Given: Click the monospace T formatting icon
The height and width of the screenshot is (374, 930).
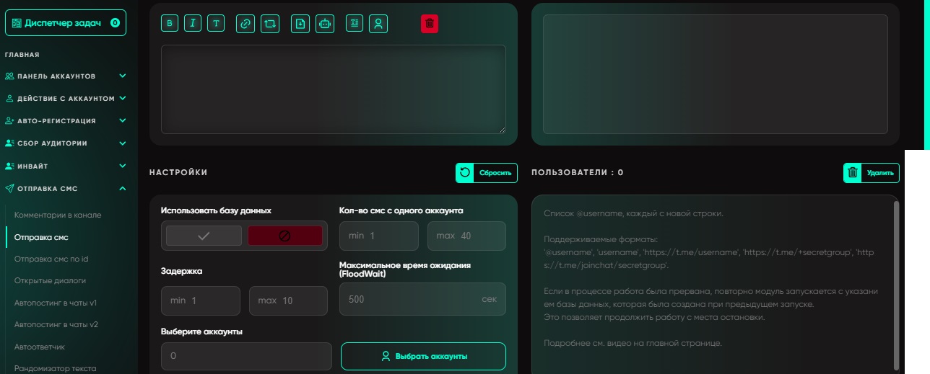Looking at the screenshot, I should 216,24.
